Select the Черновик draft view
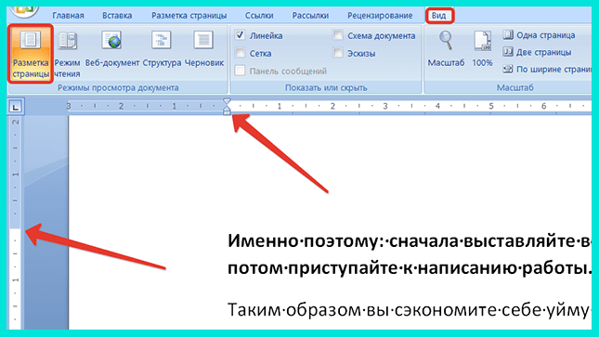The width and height of the screenshot is (599, 337). click(x=204, y=50)
